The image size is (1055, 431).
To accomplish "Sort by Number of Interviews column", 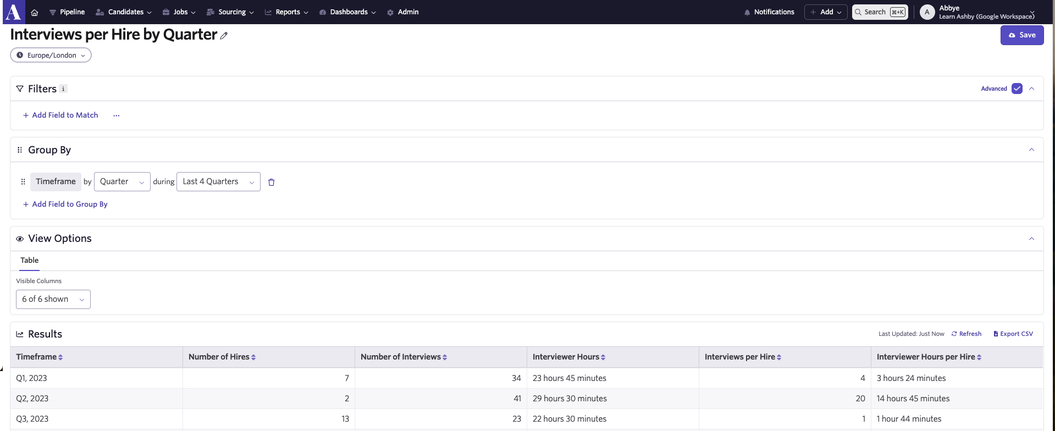I will (445, 357).
